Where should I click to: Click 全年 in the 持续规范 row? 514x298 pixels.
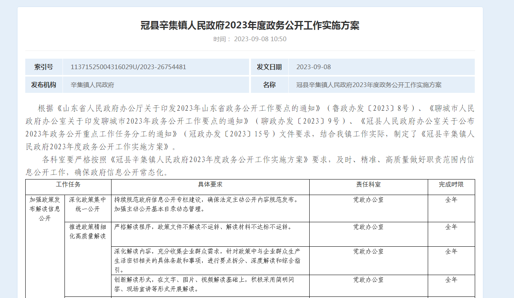pyautogui.click(x=451, y=200)
